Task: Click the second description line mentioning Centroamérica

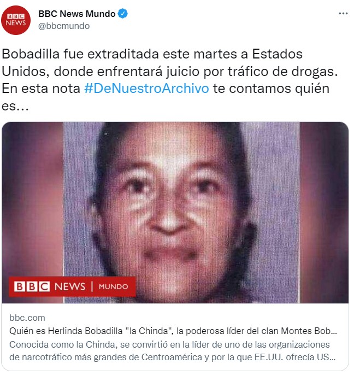Action: click(173, 357)
